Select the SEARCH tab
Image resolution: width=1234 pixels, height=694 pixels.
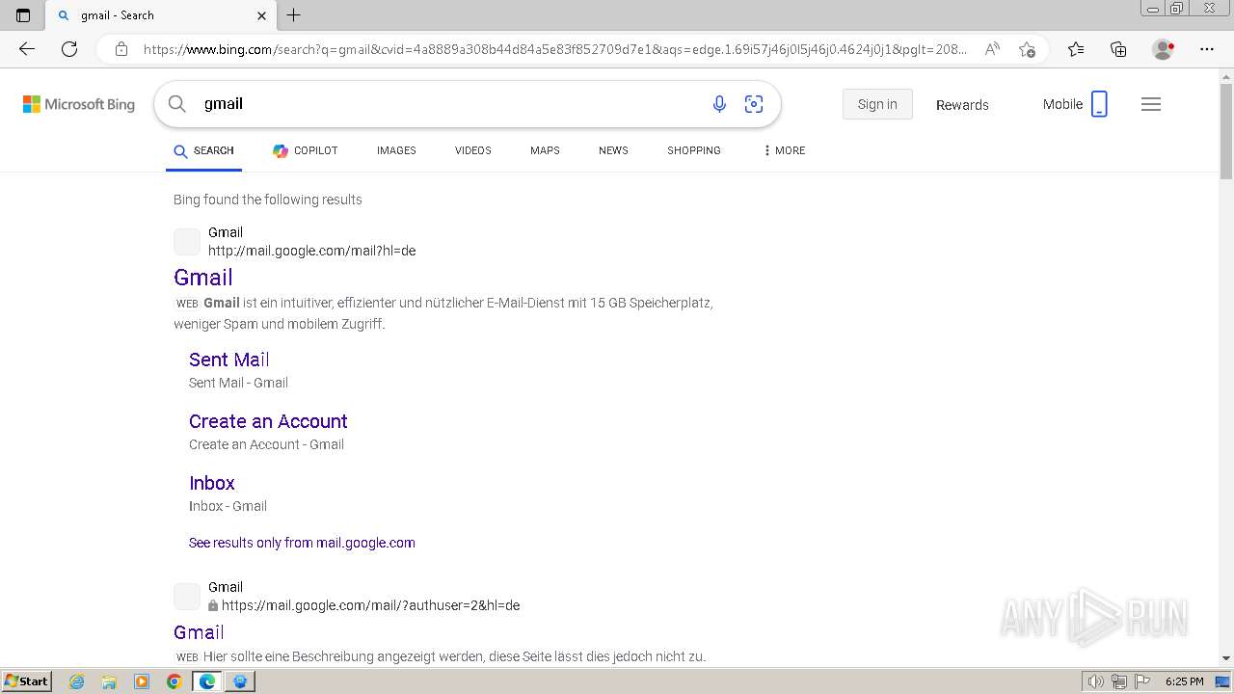pyautogui.click(x=203, y=150)
